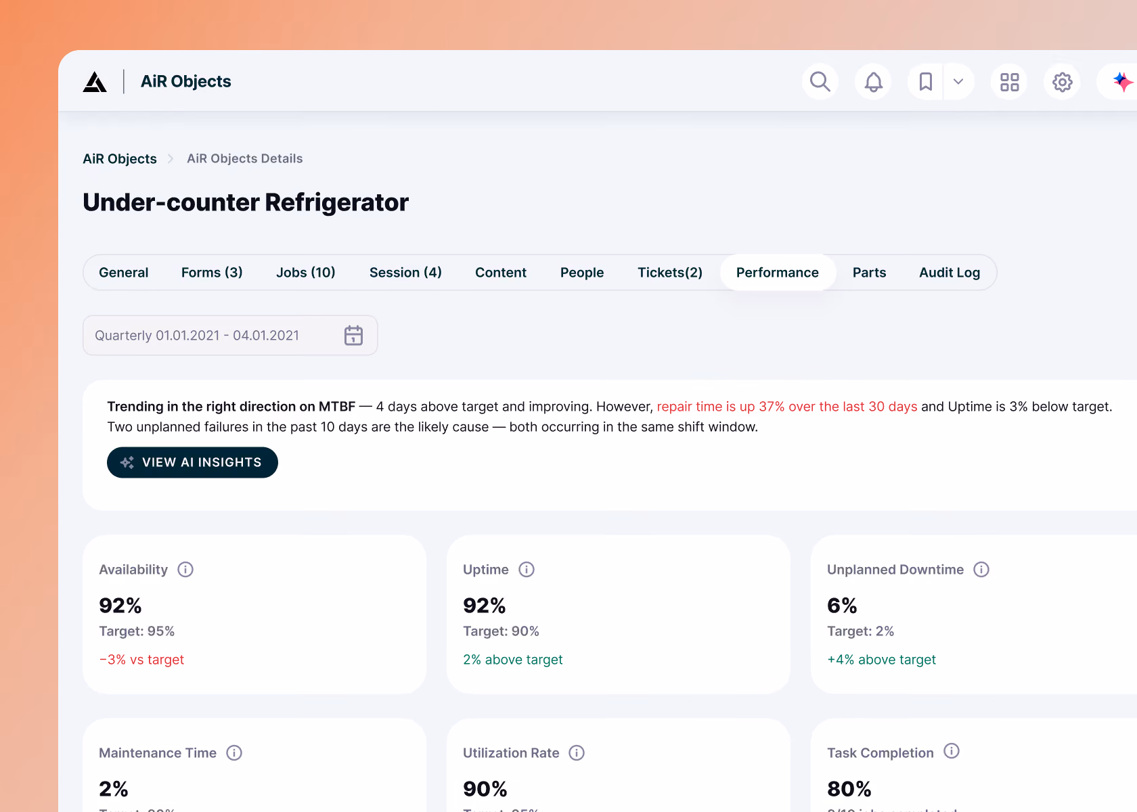Open the Tickets(2) tab
The width and height of the screenshot is (1137, 812).
670,272
